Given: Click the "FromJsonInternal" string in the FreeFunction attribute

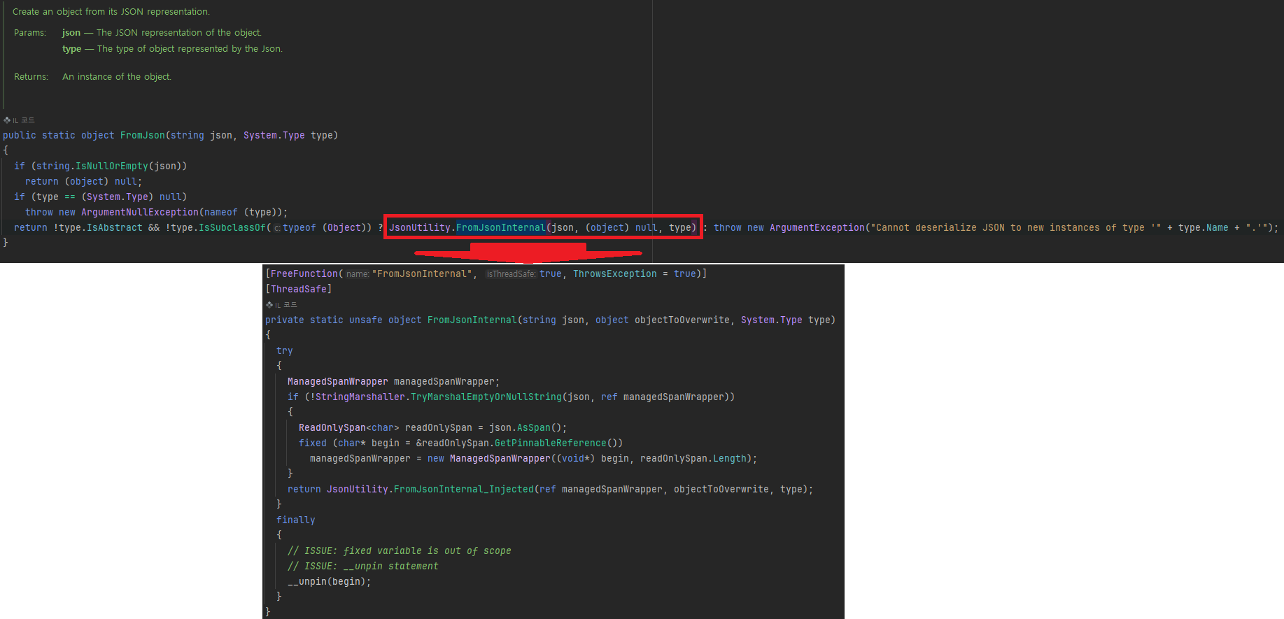Looking at the screenshot, I should click(422, 273).
